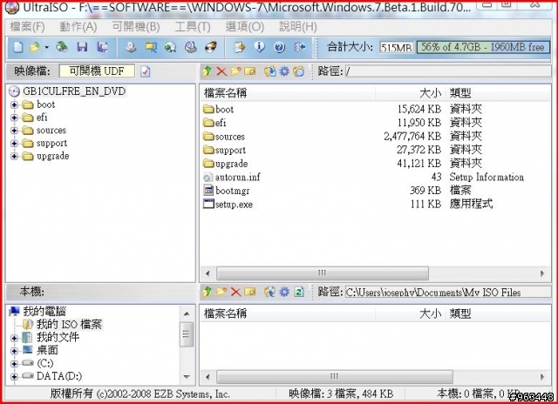Save the image with the floppy disk icon

point(82,47)
